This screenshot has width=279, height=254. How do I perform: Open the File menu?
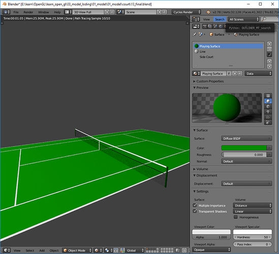pos(16,12)
